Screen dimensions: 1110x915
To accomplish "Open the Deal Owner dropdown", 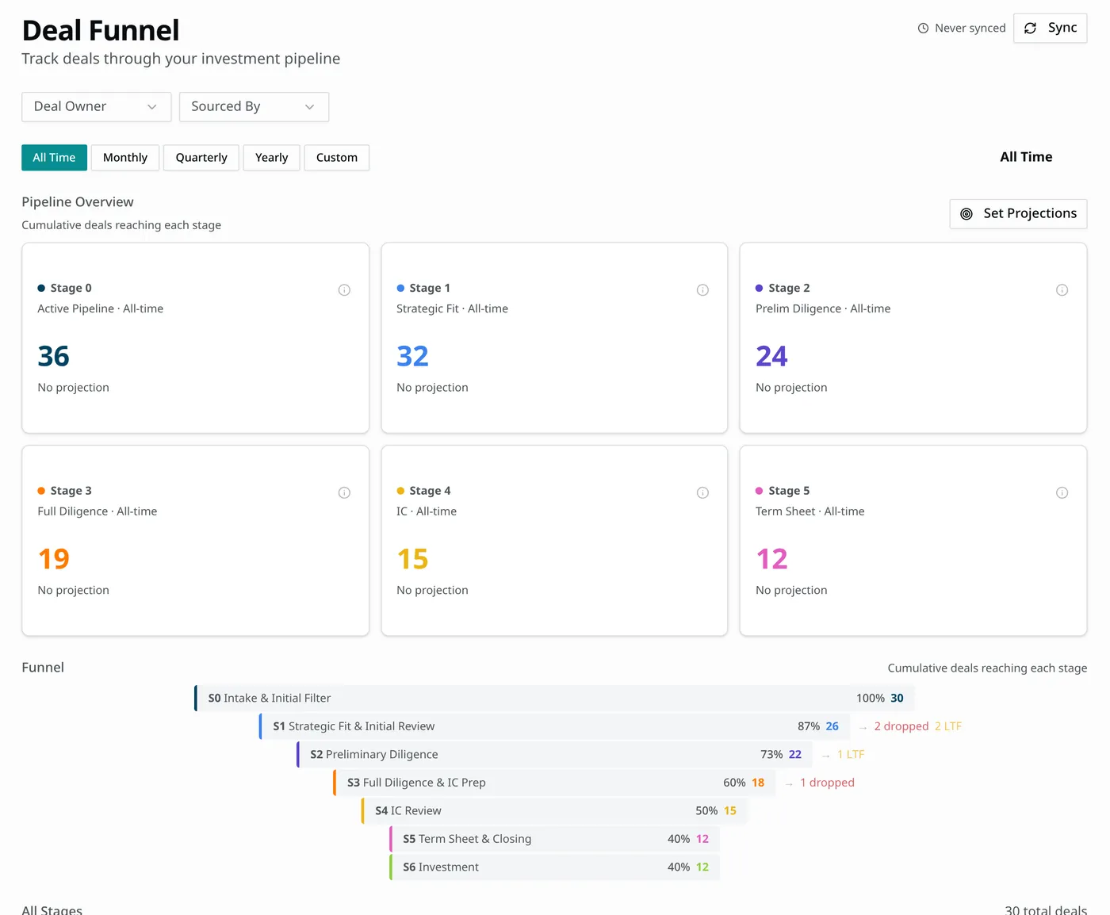I will [x=96, y=107].
